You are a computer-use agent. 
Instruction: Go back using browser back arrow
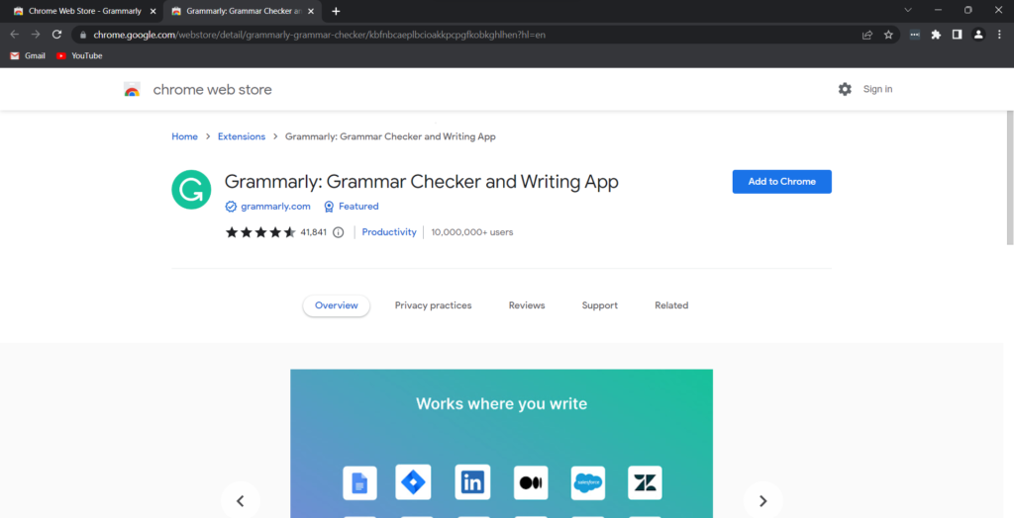pyautogui.click(x=14, y=35)
